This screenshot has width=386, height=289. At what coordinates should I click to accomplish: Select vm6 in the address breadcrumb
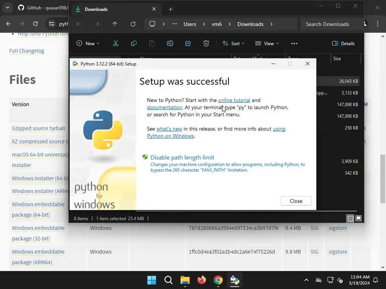[x=217, y=24]
